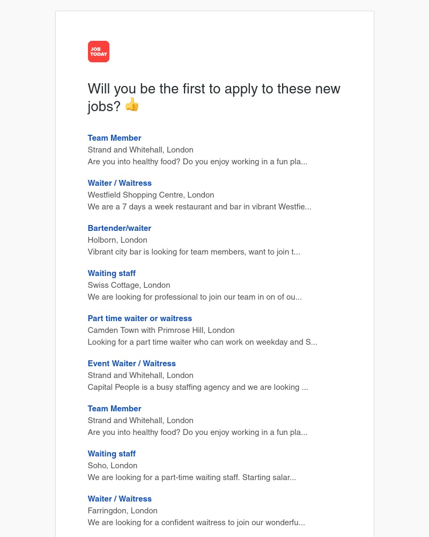Image resolution: width=429 pixels, height=537 pixels.
Task: Click description about part-time waiting staff salary
Action: click(x=192, y=477)
